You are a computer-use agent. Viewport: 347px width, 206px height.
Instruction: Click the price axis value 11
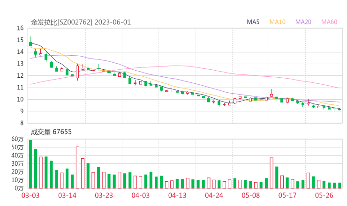pyautogui.click(x=20, y=88)
